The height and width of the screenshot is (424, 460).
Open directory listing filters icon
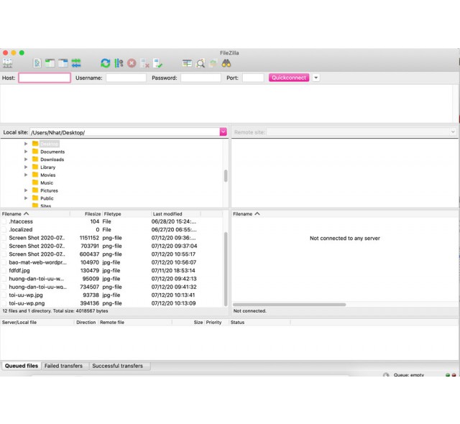click(x=187, y=63)
